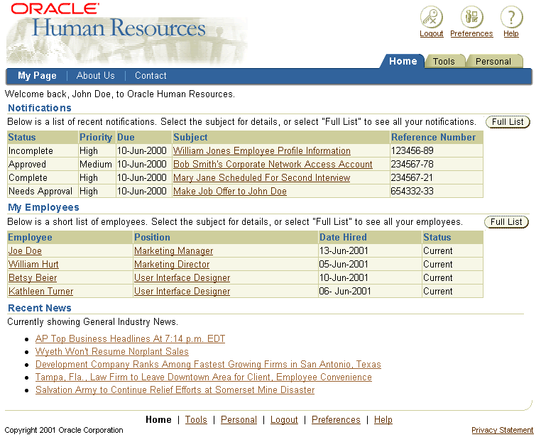Viewport: 541px width, 442px height.
Task: Click Full List button for My Employees
Action: [506, 222]
